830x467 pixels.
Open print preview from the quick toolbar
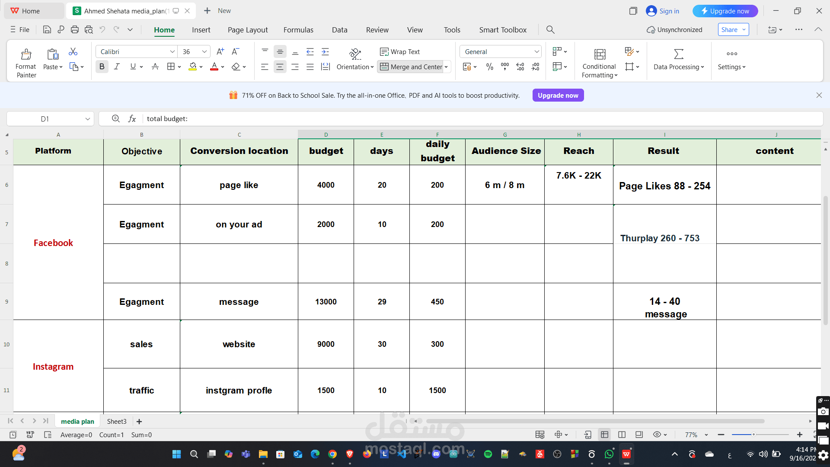89,29
